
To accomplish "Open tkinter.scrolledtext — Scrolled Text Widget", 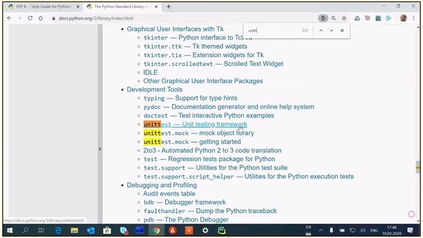I will tap(213, 63).
